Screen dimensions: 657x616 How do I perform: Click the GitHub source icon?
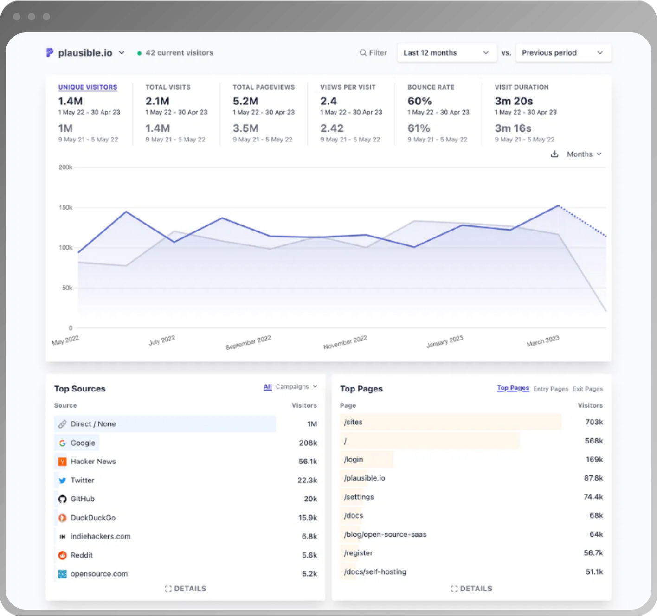pyautogui.click(x=63, y=499)
